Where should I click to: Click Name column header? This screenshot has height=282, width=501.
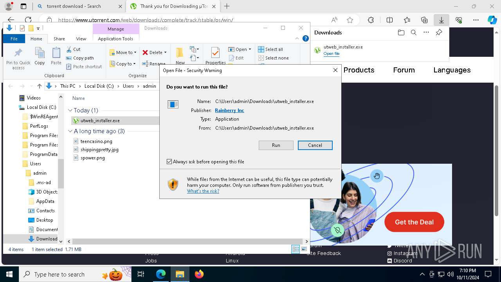pyautogui.click(x=79, y=98)
